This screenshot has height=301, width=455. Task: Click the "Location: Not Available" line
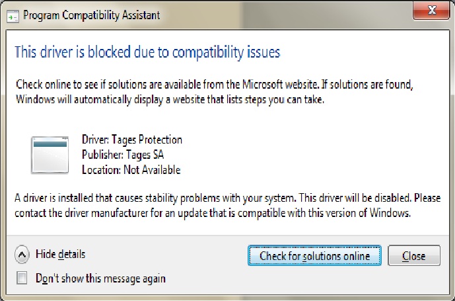coord(131,169)
